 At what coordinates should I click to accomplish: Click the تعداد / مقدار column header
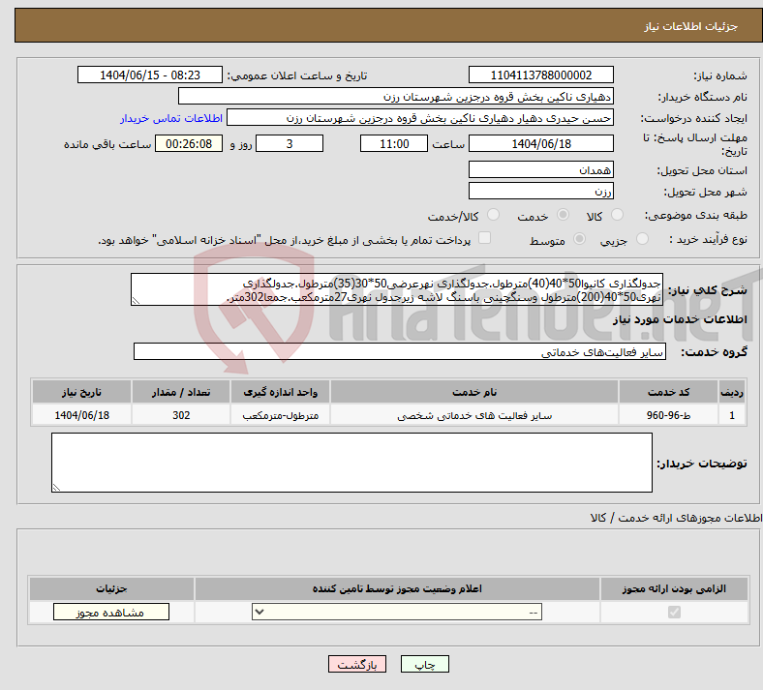click(x=181, y=392)
